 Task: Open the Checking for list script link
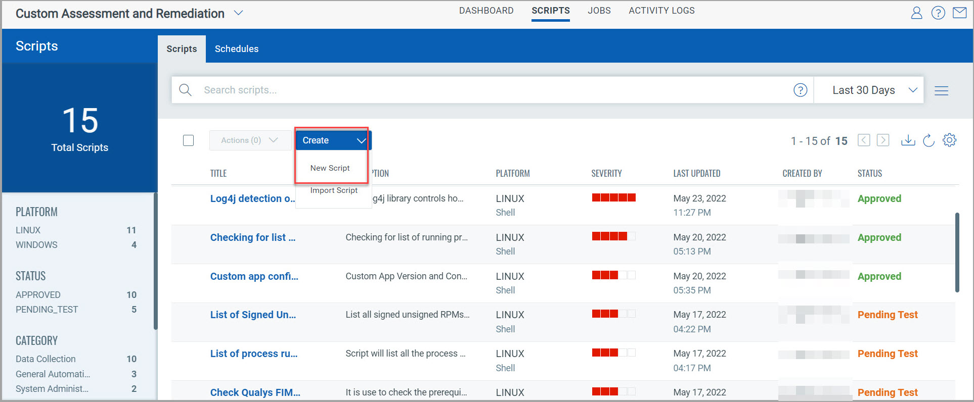(x=252, y=237)
